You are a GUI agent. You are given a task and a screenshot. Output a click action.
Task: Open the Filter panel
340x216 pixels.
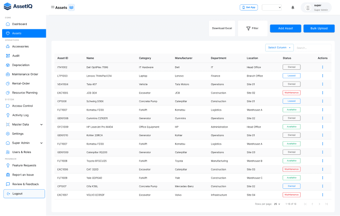tap(252, 28)
